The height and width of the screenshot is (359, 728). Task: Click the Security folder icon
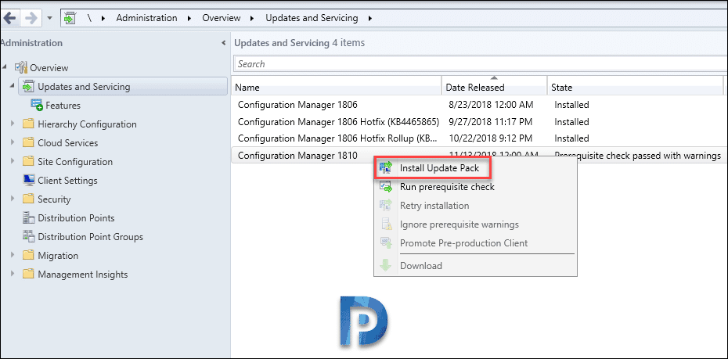click(x=29, y=199)
